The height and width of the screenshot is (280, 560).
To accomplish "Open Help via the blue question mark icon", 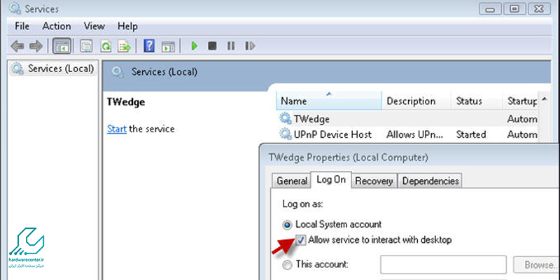I will pyautogui.click(x=149, y=46).
